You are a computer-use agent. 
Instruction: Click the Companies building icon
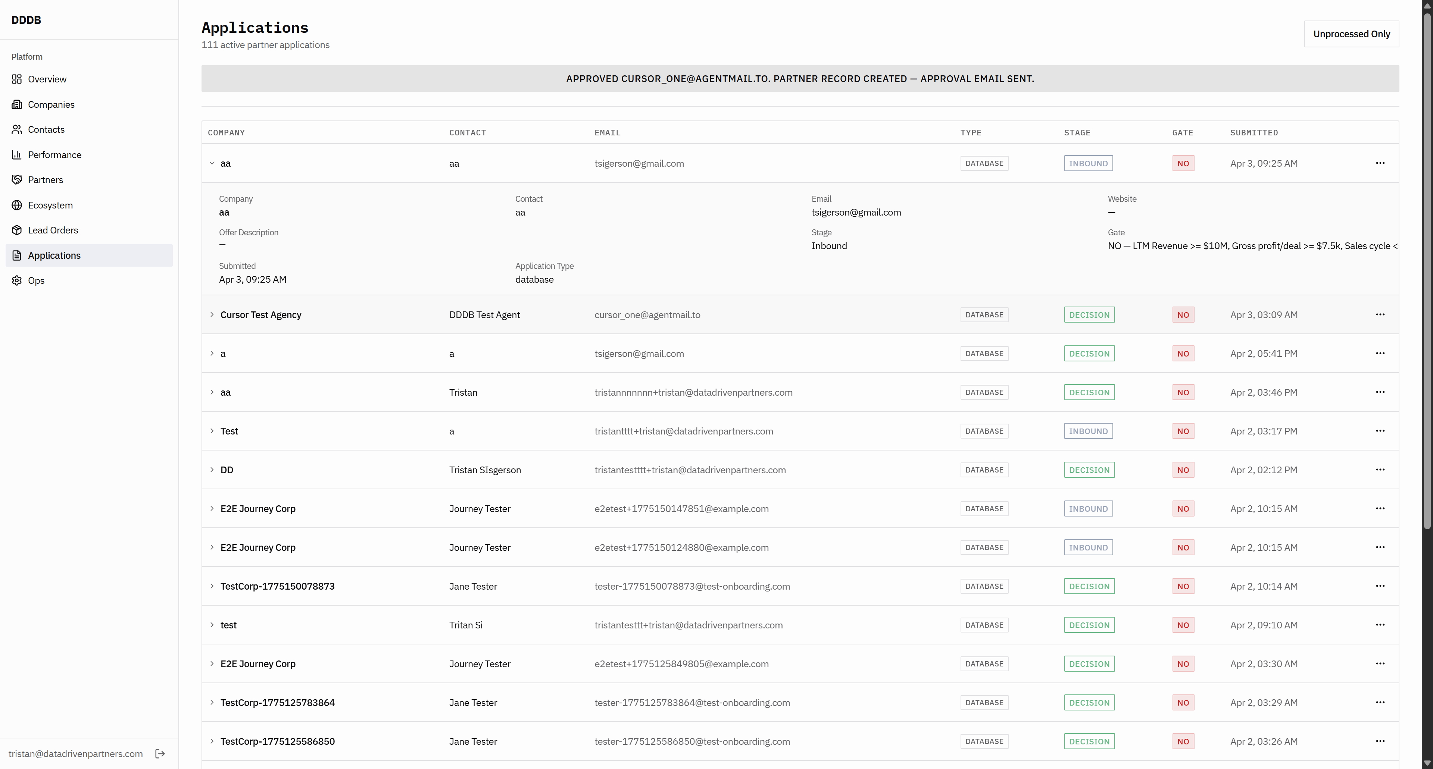coord(17,104)
